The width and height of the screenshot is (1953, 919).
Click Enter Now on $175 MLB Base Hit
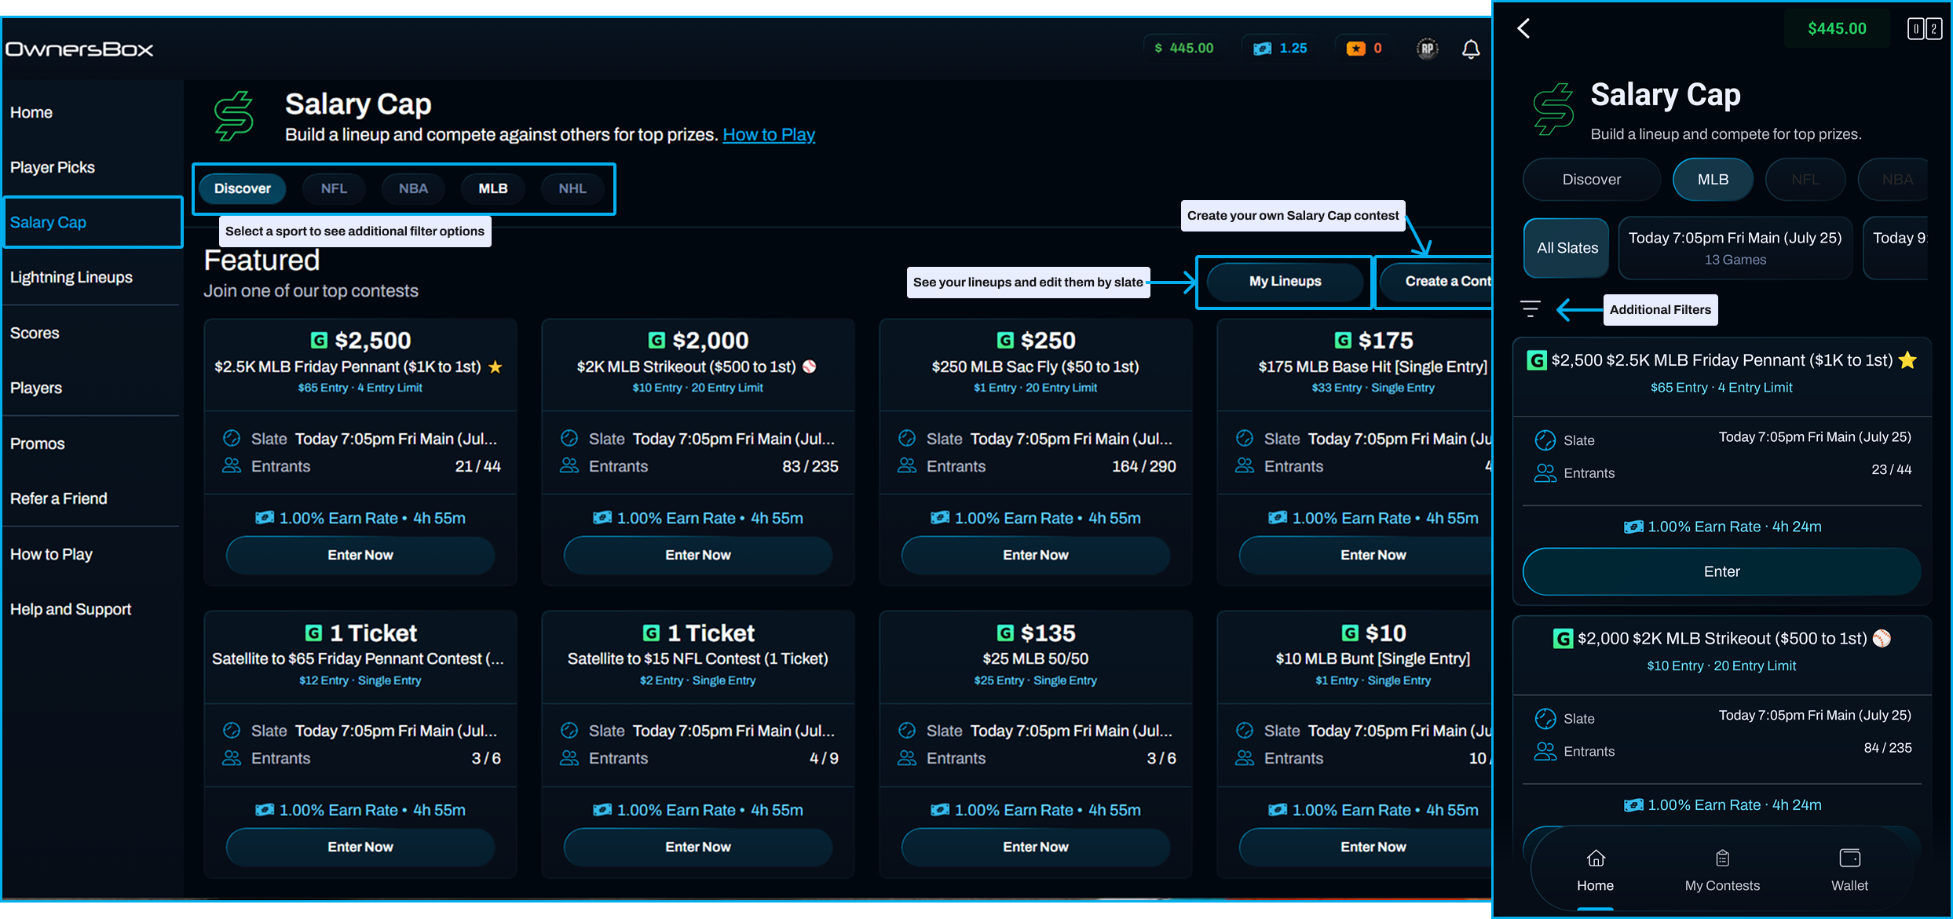click(x=1366, y=555)
